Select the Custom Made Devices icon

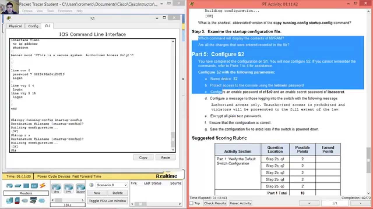33,200
